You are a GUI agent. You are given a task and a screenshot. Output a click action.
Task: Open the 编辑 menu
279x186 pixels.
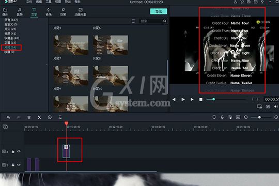pos(39,2)
